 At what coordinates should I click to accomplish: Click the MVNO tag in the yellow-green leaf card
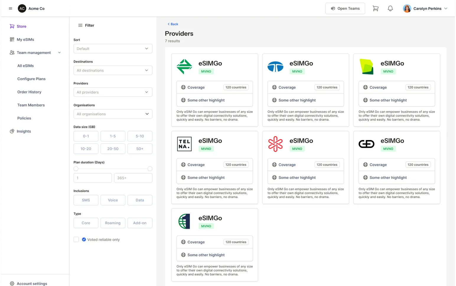388,71
